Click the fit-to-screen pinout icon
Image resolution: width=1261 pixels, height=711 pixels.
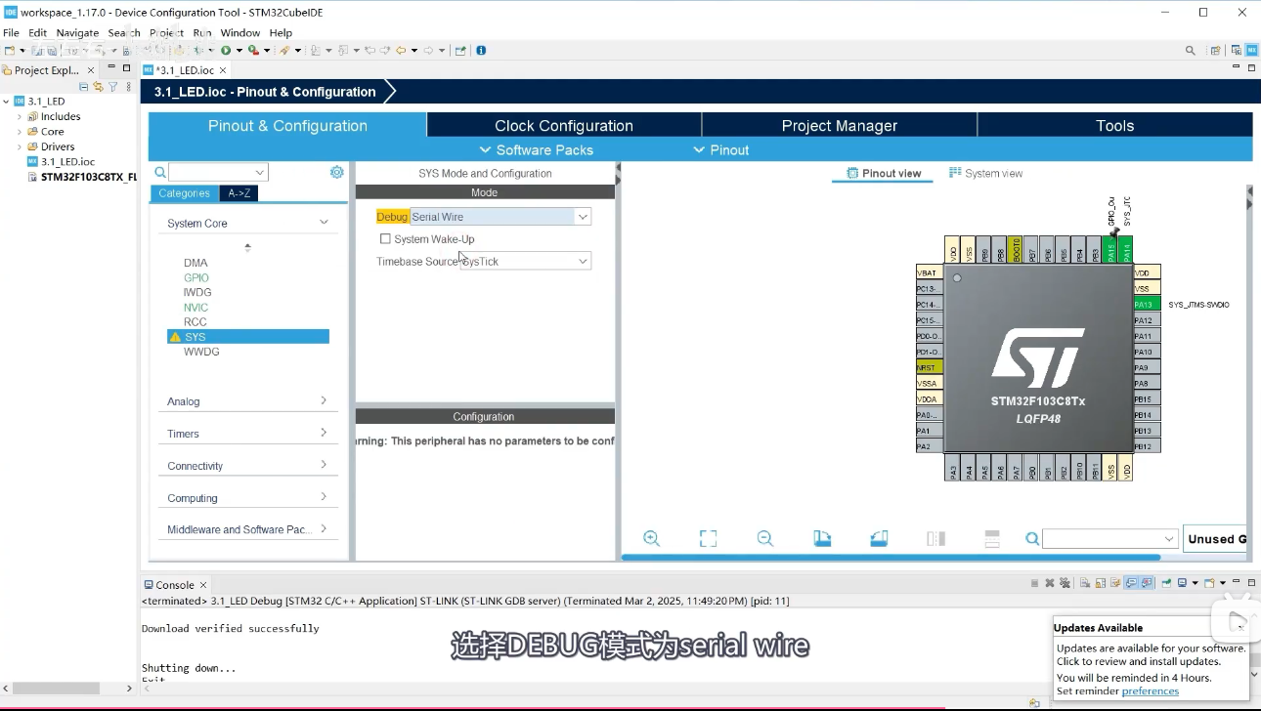(708, 538)
